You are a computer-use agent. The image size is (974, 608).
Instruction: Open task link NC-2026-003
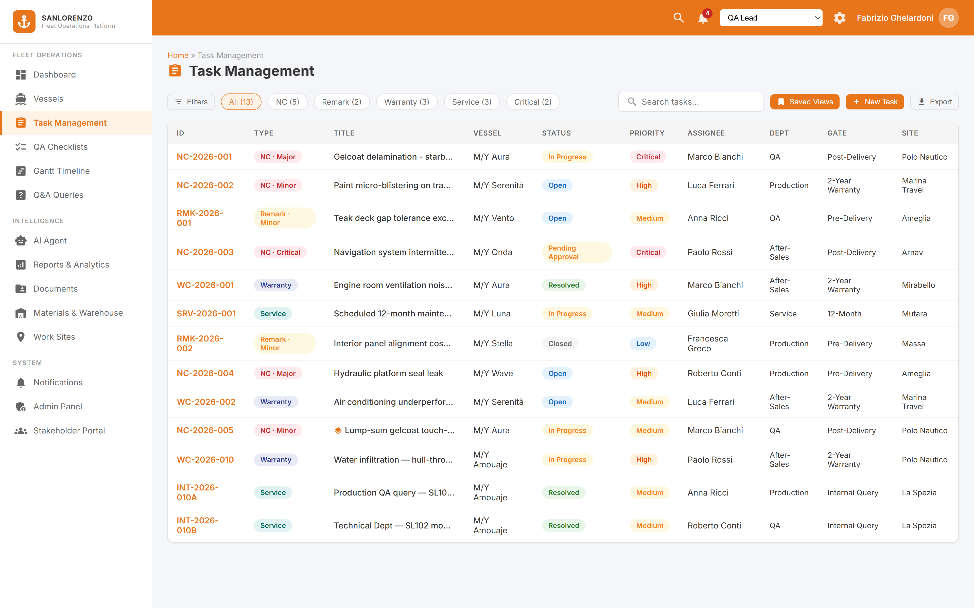(205, 252)
